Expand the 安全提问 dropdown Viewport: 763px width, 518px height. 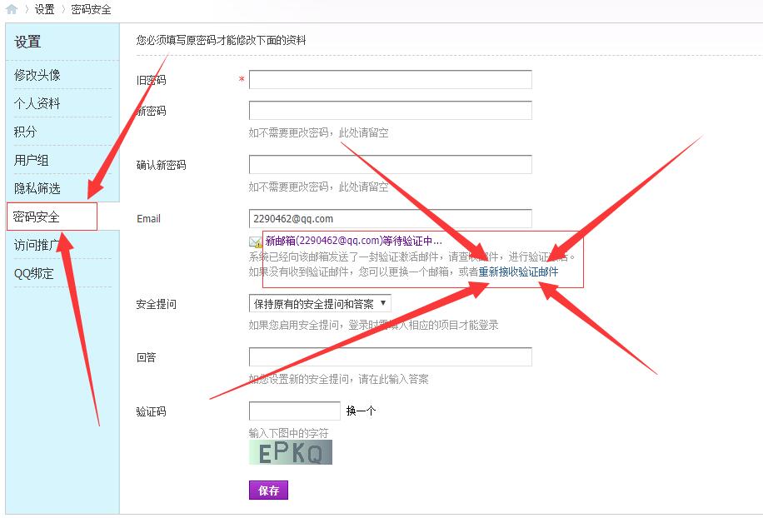coord(320,303)
